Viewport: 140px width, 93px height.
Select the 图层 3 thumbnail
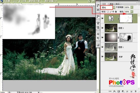111,28
